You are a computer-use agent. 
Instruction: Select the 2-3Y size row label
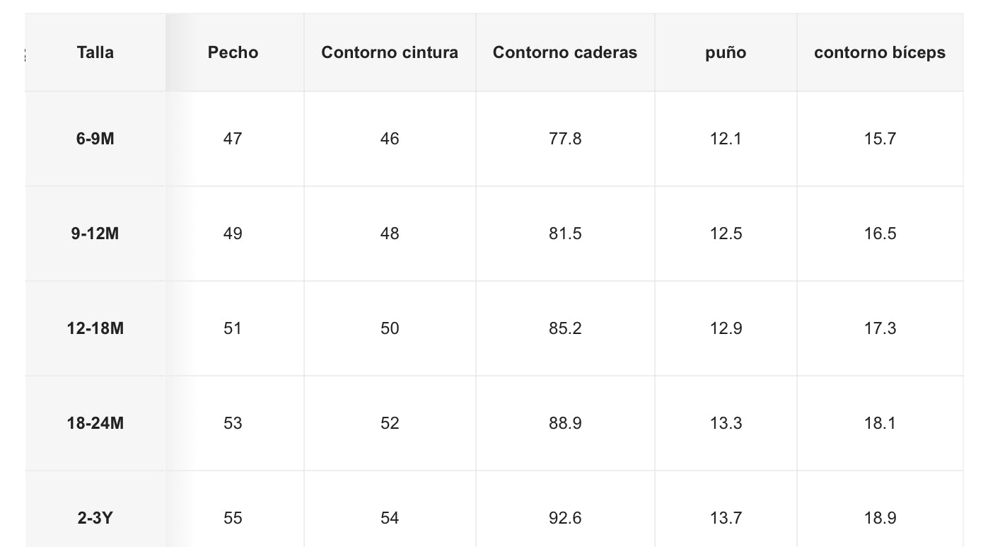pos(95,518)
